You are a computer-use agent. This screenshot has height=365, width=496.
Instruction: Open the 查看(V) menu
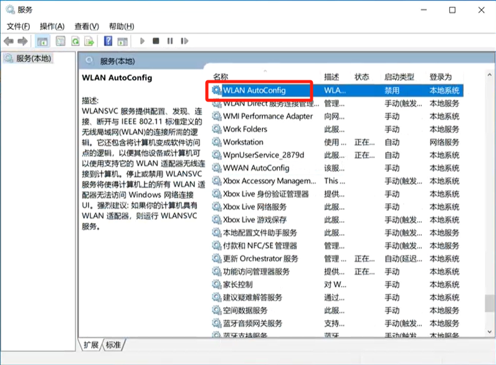87,26
